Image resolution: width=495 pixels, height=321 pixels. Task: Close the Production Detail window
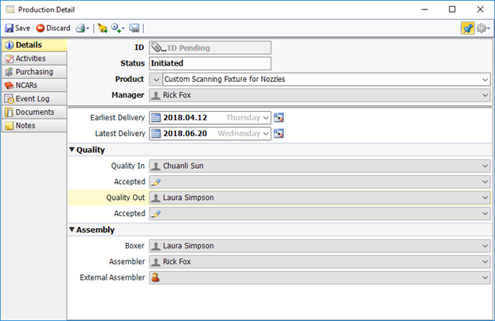480,9
